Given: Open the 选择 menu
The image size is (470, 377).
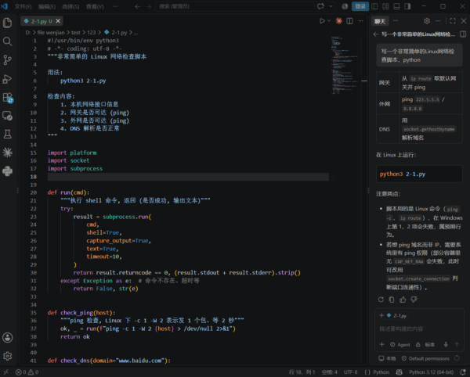Looking at the screenshot, I should [70, 6].
